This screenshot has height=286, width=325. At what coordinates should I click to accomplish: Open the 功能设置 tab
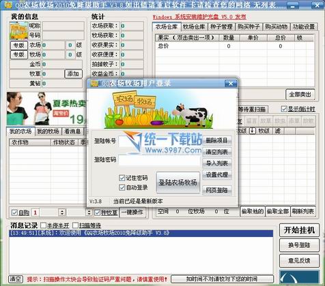304,27
